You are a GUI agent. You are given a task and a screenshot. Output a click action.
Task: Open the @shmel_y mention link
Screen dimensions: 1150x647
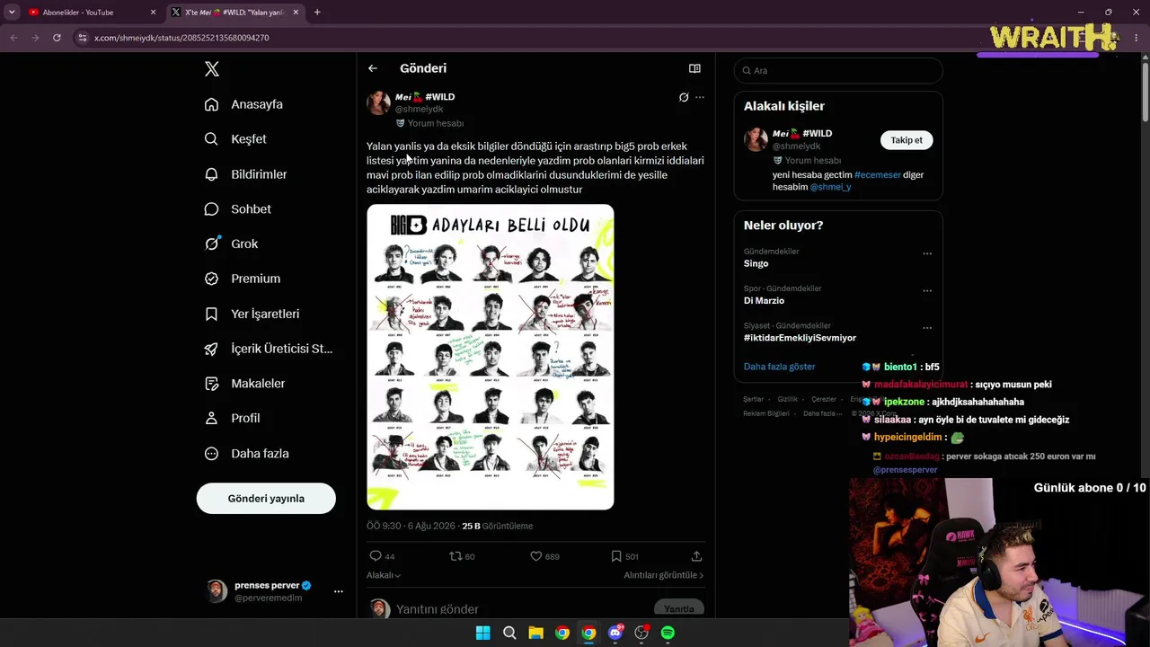pyautogui.click(x=830, y=188)
